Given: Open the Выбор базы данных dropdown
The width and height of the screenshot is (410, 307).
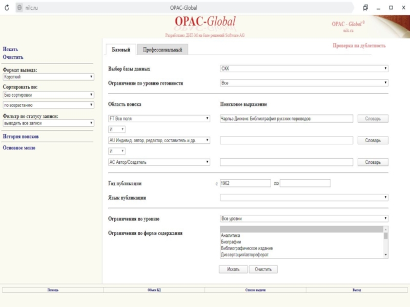Looking at the screenshot, I should click(x=304, y=69).
